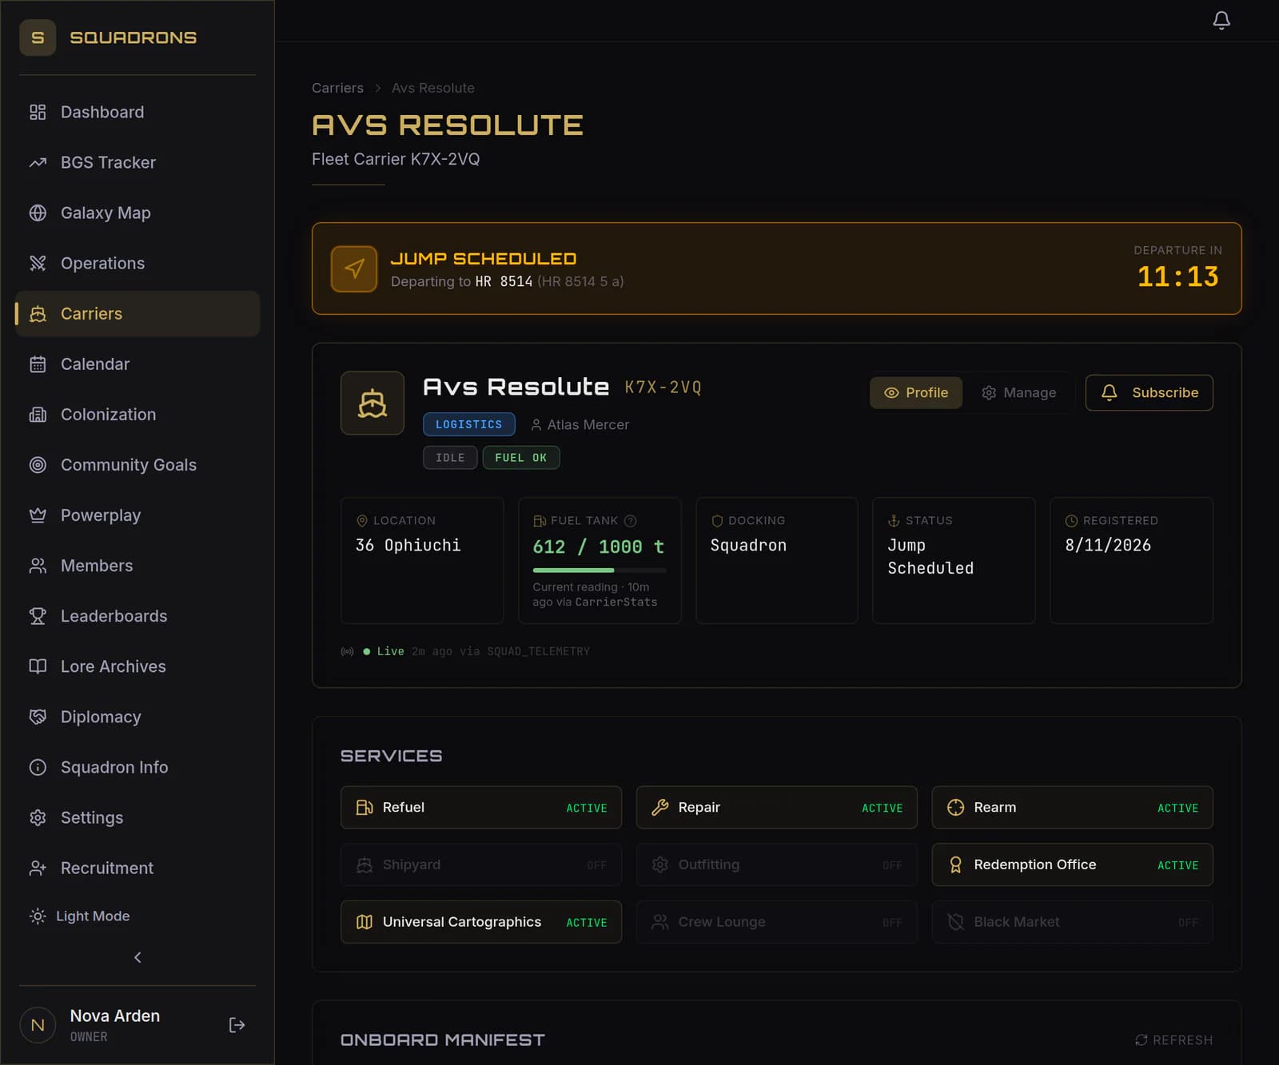Click the HR 8514 destination link
This screenshot has height=1065, width=1279.
(504, 281)
